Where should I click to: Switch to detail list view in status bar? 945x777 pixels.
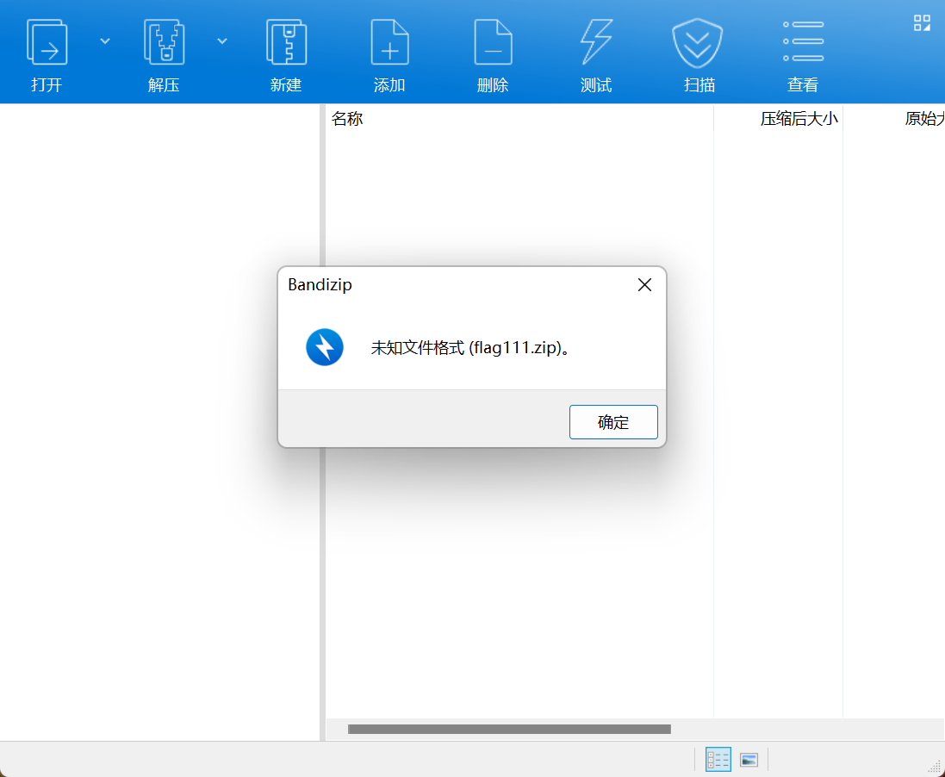(x=718, y=760)
